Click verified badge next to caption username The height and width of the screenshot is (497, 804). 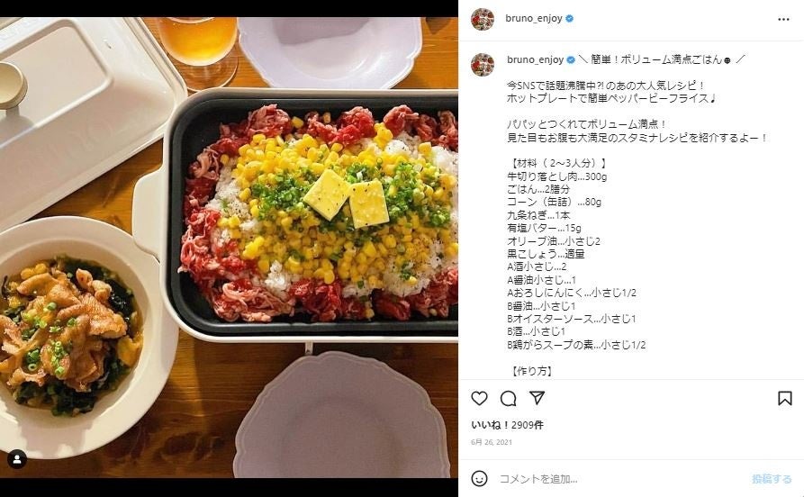(570, 59)
